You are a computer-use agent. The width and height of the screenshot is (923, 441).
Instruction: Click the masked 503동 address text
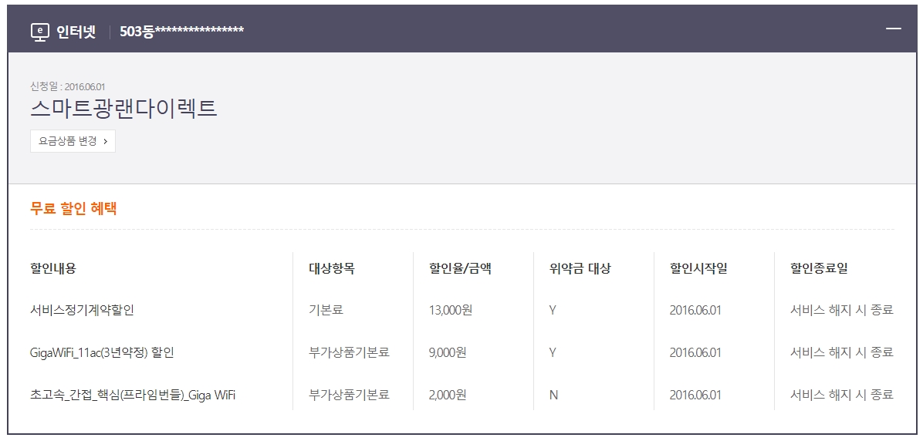(x=182, y=31)
